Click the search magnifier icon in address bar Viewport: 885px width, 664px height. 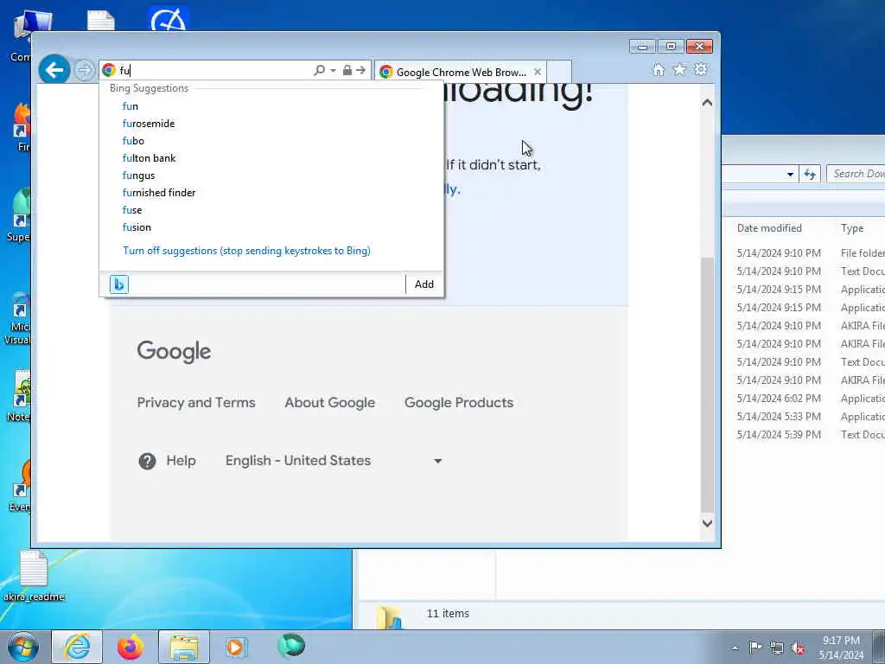point(320,70)
